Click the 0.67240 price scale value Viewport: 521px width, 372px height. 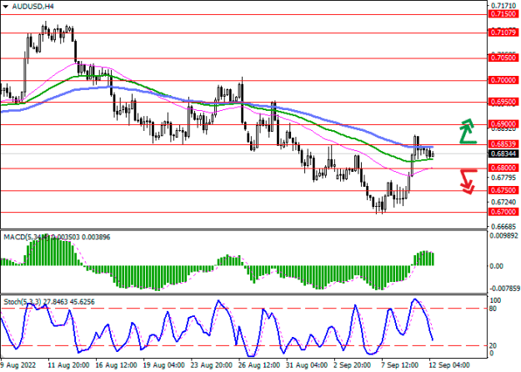[x=504, y=202]
